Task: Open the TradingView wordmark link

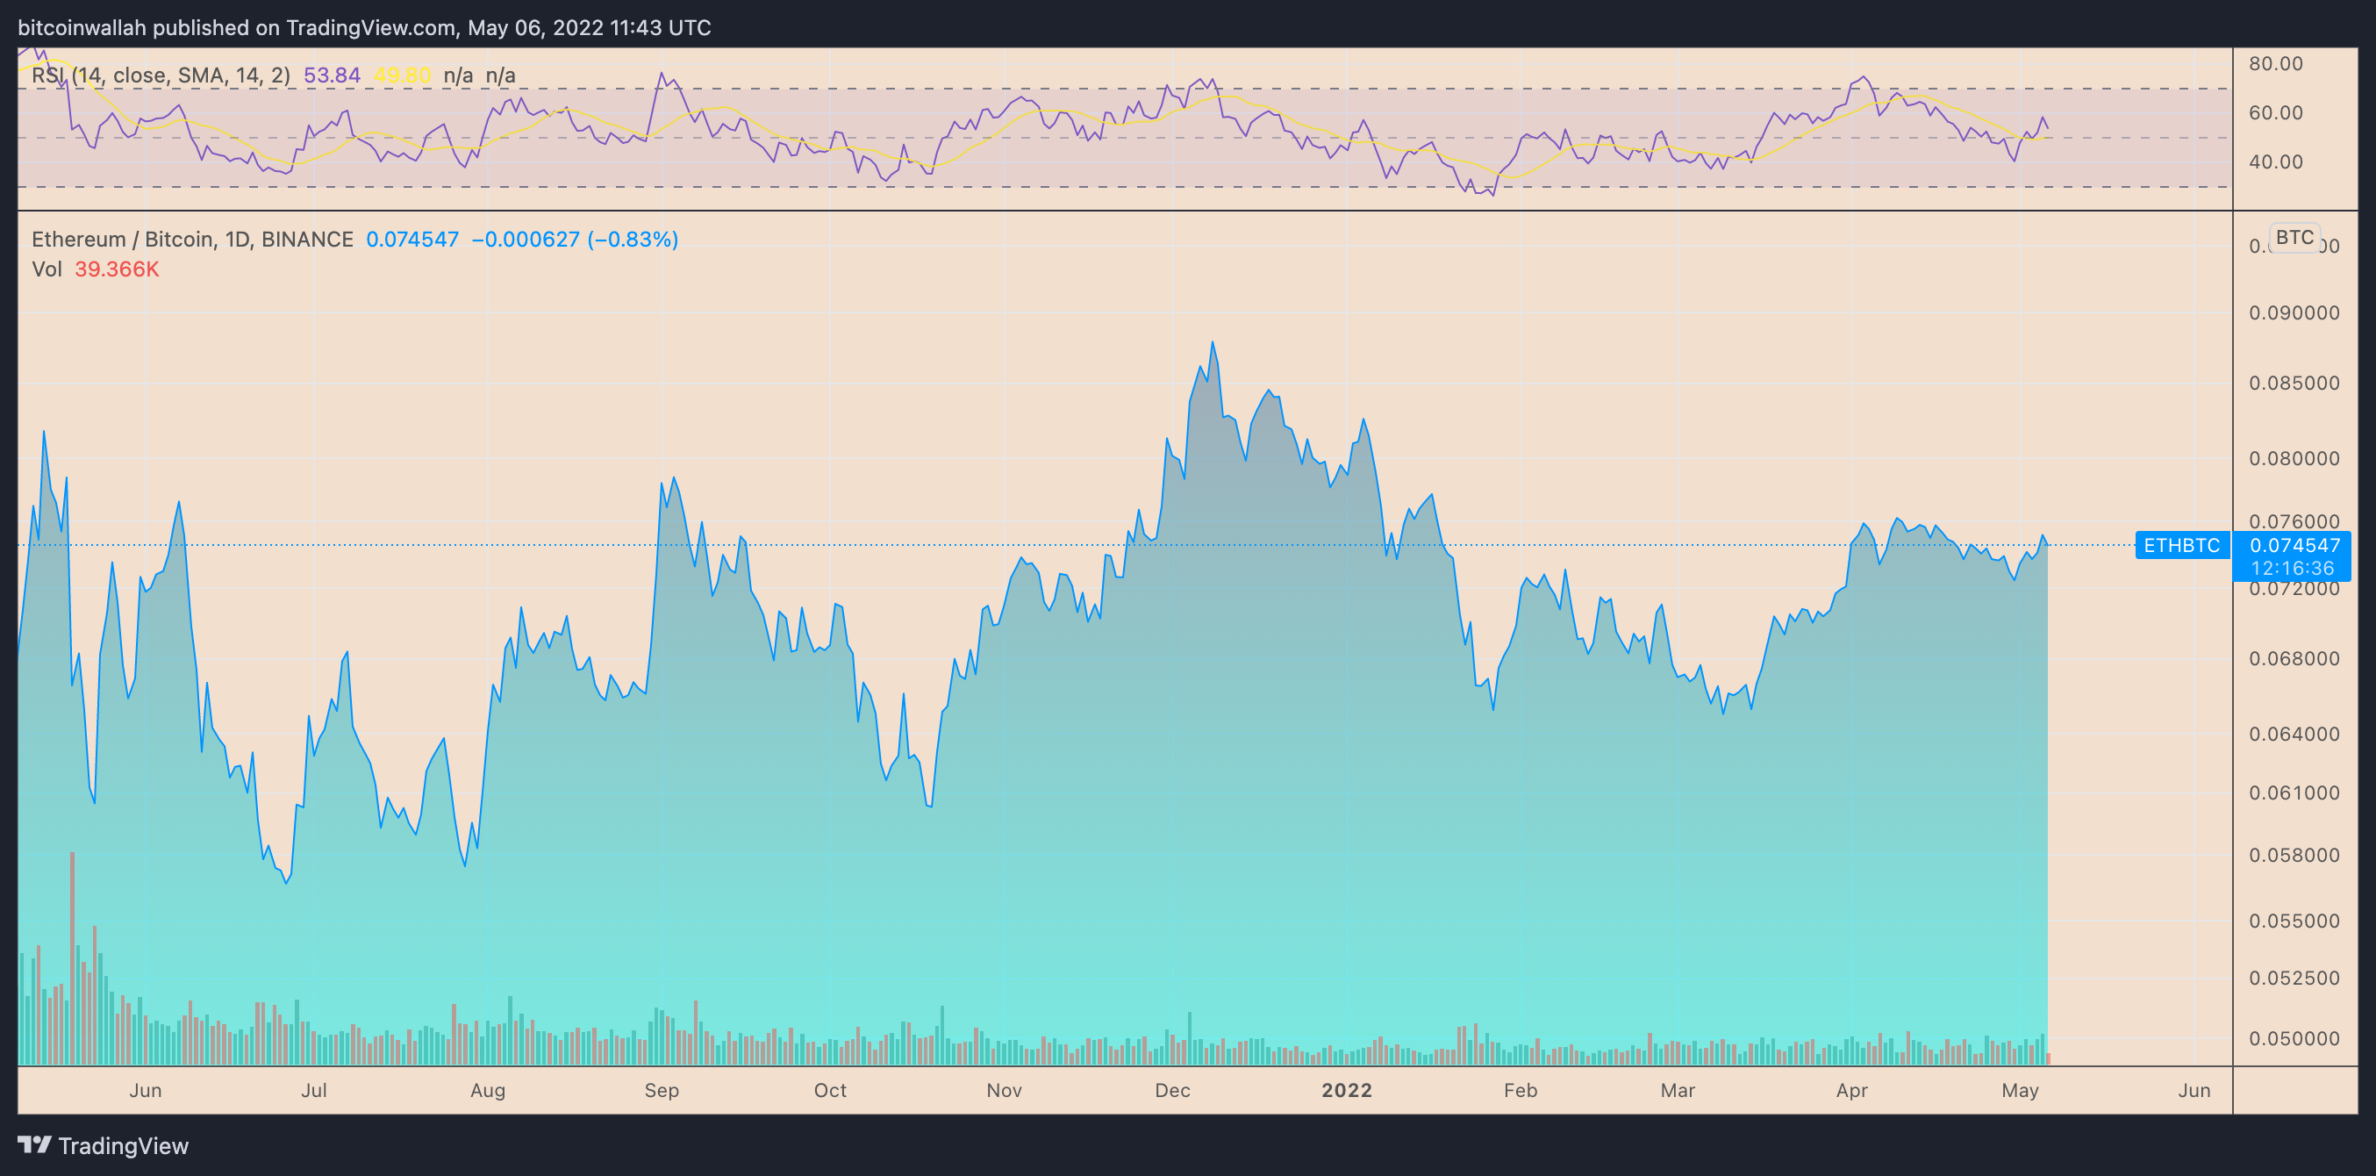Action: coord(124,1145)
